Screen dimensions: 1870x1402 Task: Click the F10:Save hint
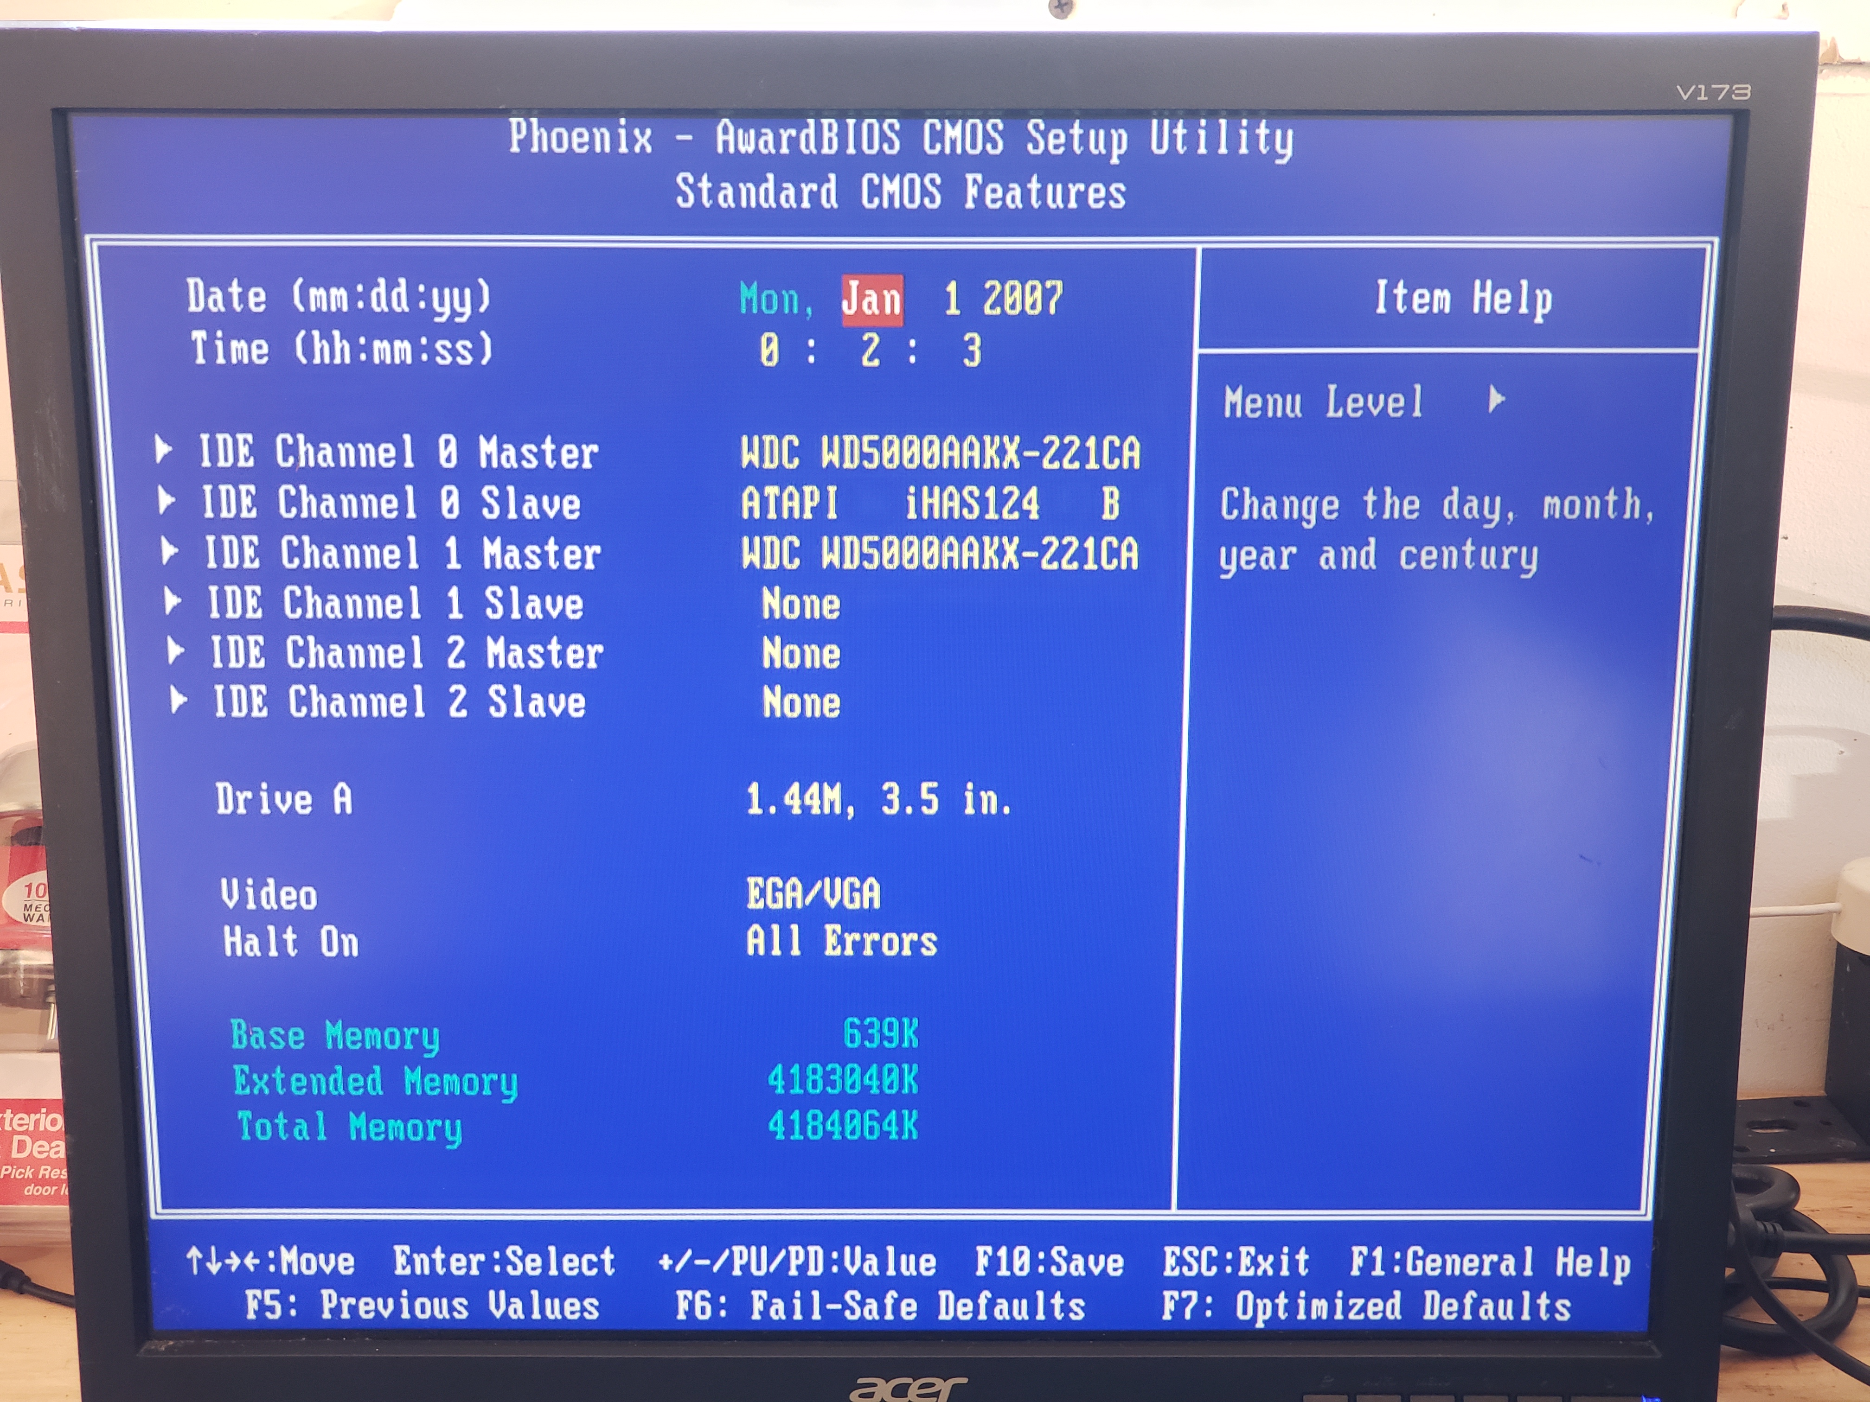pyautogui.click(x=1049, y=1262)
